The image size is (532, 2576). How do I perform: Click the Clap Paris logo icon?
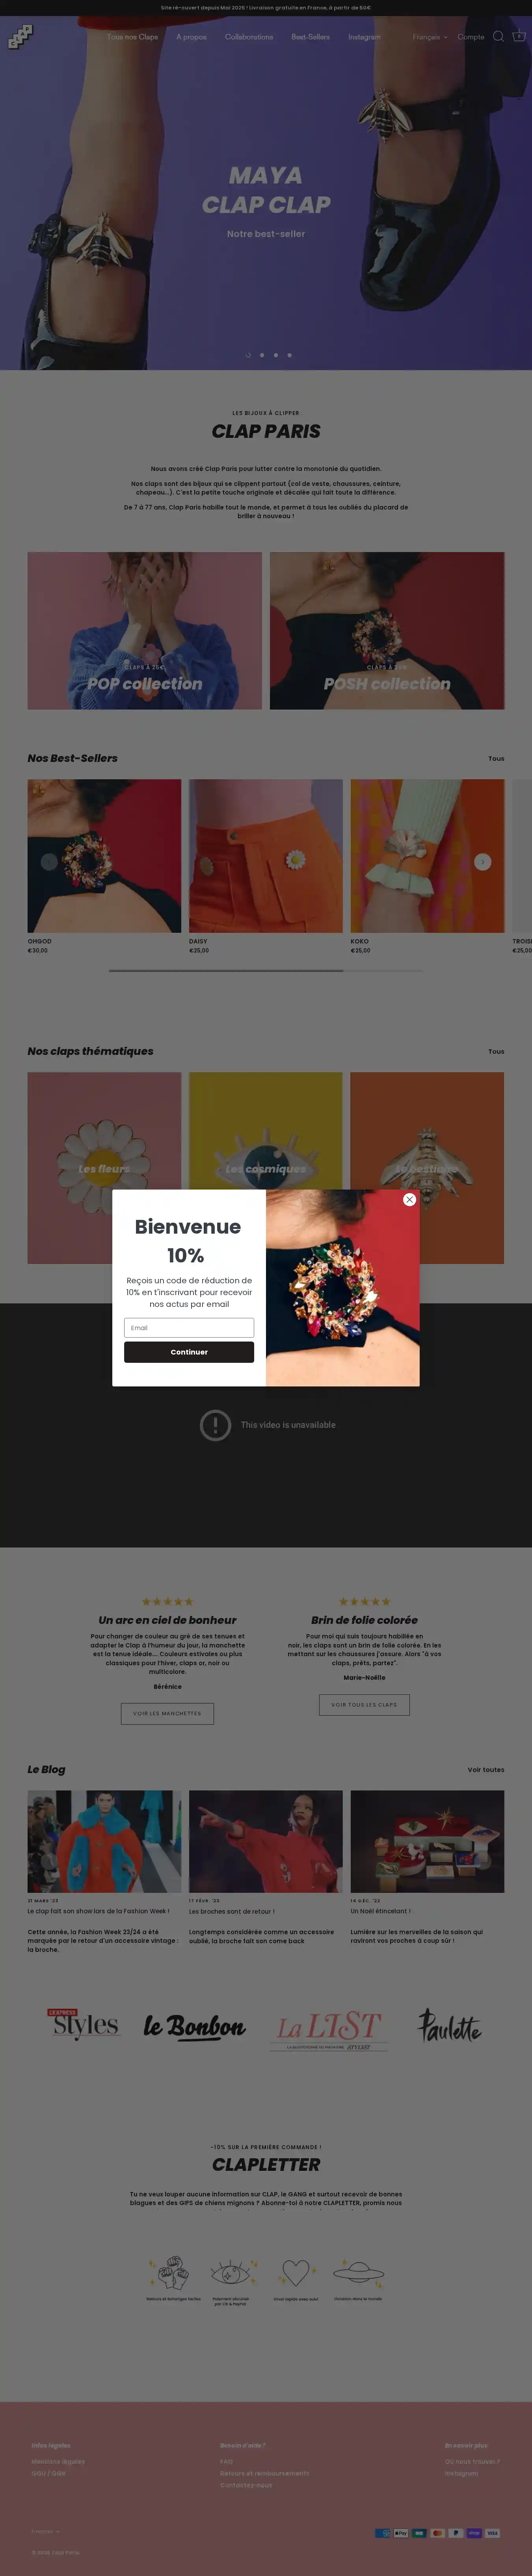point(20,37)
